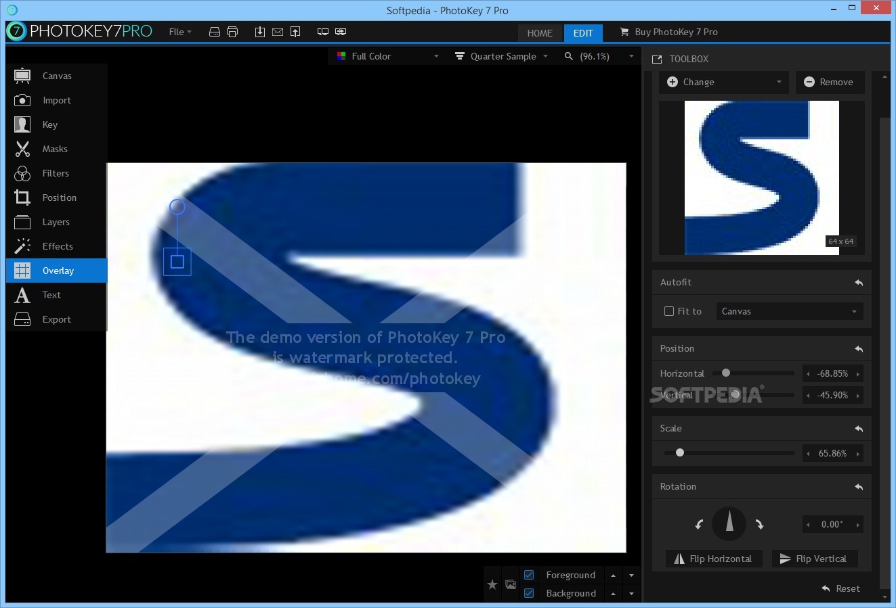This screenshot has height=608, width=896.
Task: Open the Canvas section in the sidebar
Action: (x=57, y=76)
